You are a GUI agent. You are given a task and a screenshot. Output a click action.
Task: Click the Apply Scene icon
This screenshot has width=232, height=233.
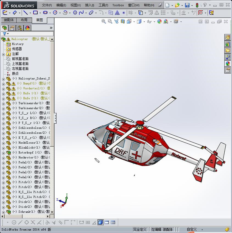pos(166,22)
